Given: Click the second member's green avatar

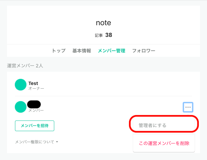Looking at the screenshot, I should 21,107.
